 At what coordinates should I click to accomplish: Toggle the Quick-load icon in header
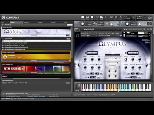pyautogui.click(x=106, y=18)
